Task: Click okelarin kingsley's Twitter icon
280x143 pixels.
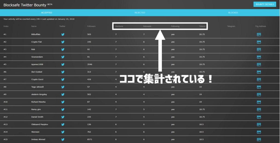Action: (63, 94)
